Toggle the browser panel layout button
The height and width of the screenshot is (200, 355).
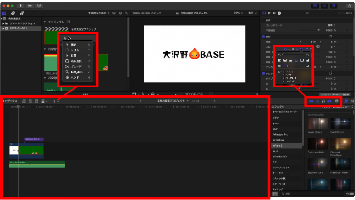pyautogui.click(x=315, y=6)
